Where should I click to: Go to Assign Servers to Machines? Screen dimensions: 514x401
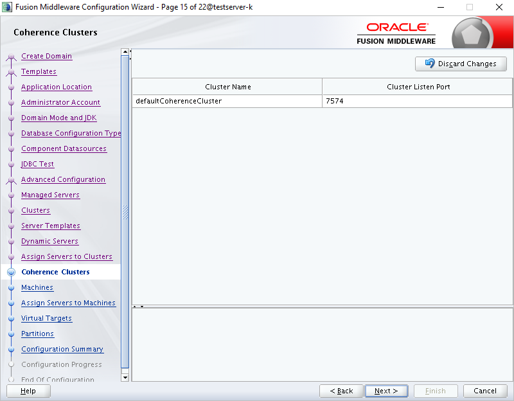coord(69,303)
